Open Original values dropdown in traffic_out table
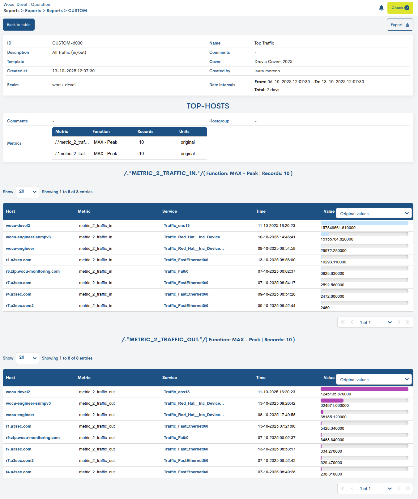Viewport: 418px width, 499px height. 374,380
